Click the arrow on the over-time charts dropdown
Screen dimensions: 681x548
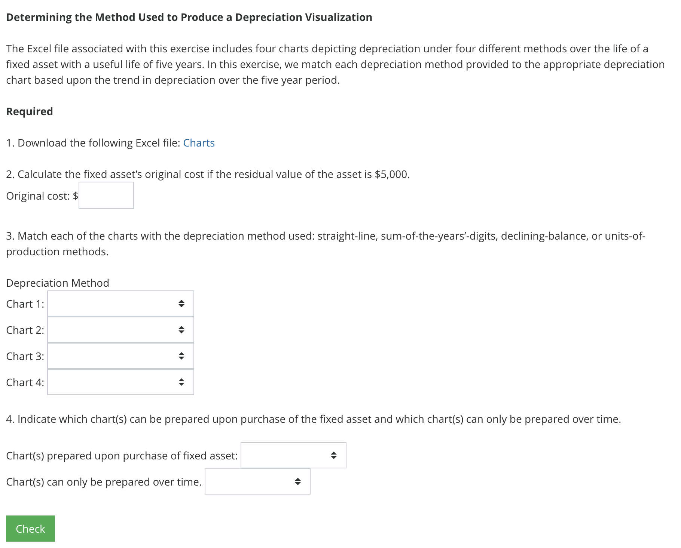297,482
